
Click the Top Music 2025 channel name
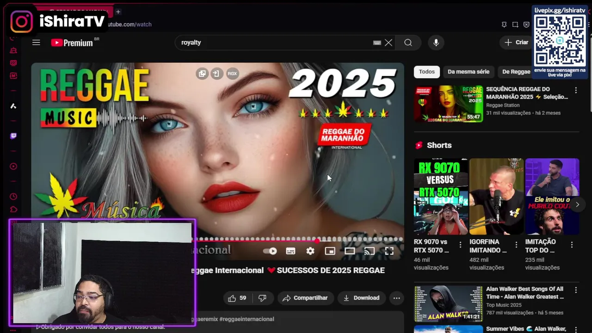pos(504,305)
